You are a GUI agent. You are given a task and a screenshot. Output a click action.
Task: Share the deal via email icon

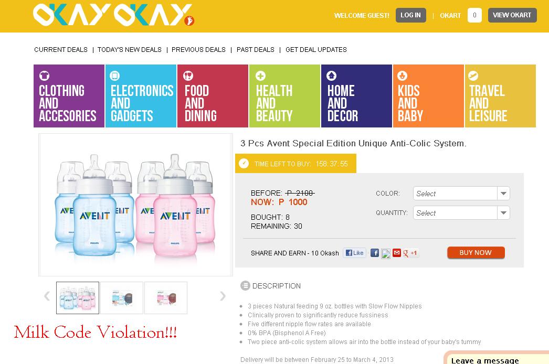pyautogui.click(x=397, y=253)
